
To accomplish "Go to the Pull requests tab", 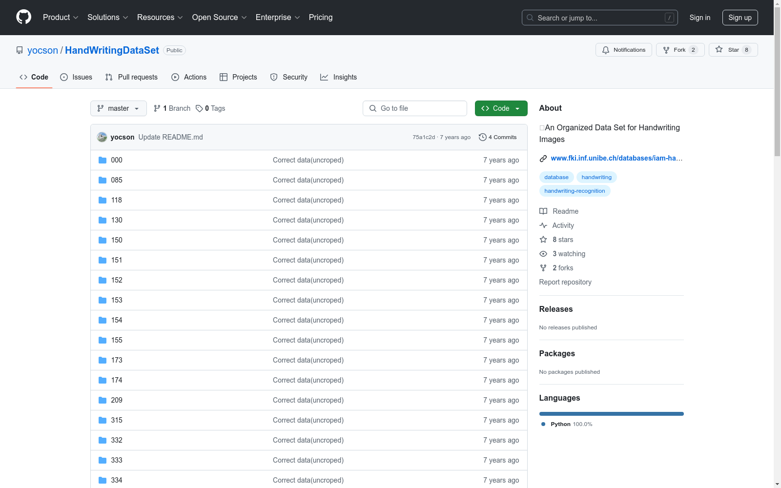I will (131, 77).
